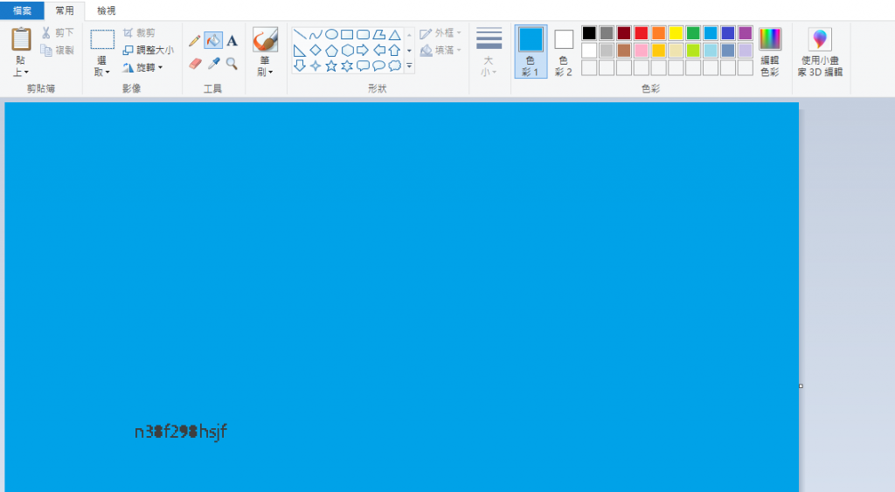Choose the Right triangle shape
Screen dimensions: 895x492
click(x=300, y=50)
